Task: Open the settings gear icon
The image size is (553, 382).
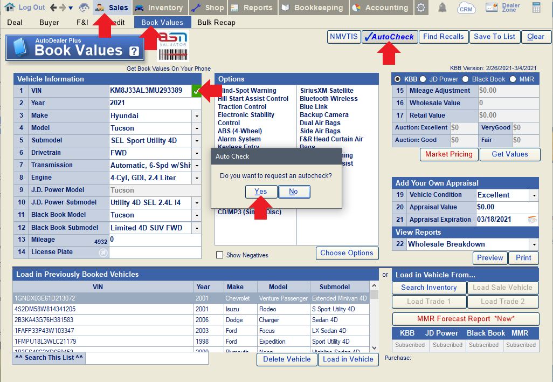Action: click(x=421, y=8)
